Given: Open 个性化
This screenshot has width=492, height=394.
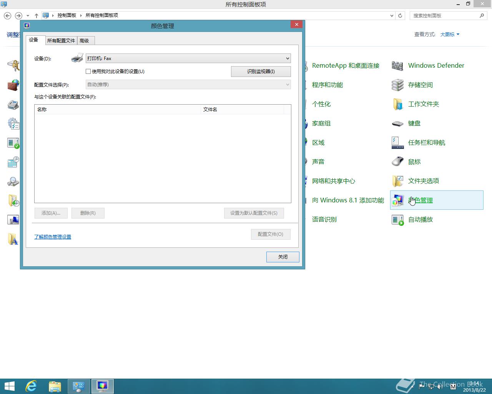Looking at the screenshot, I should pos(321,104).
